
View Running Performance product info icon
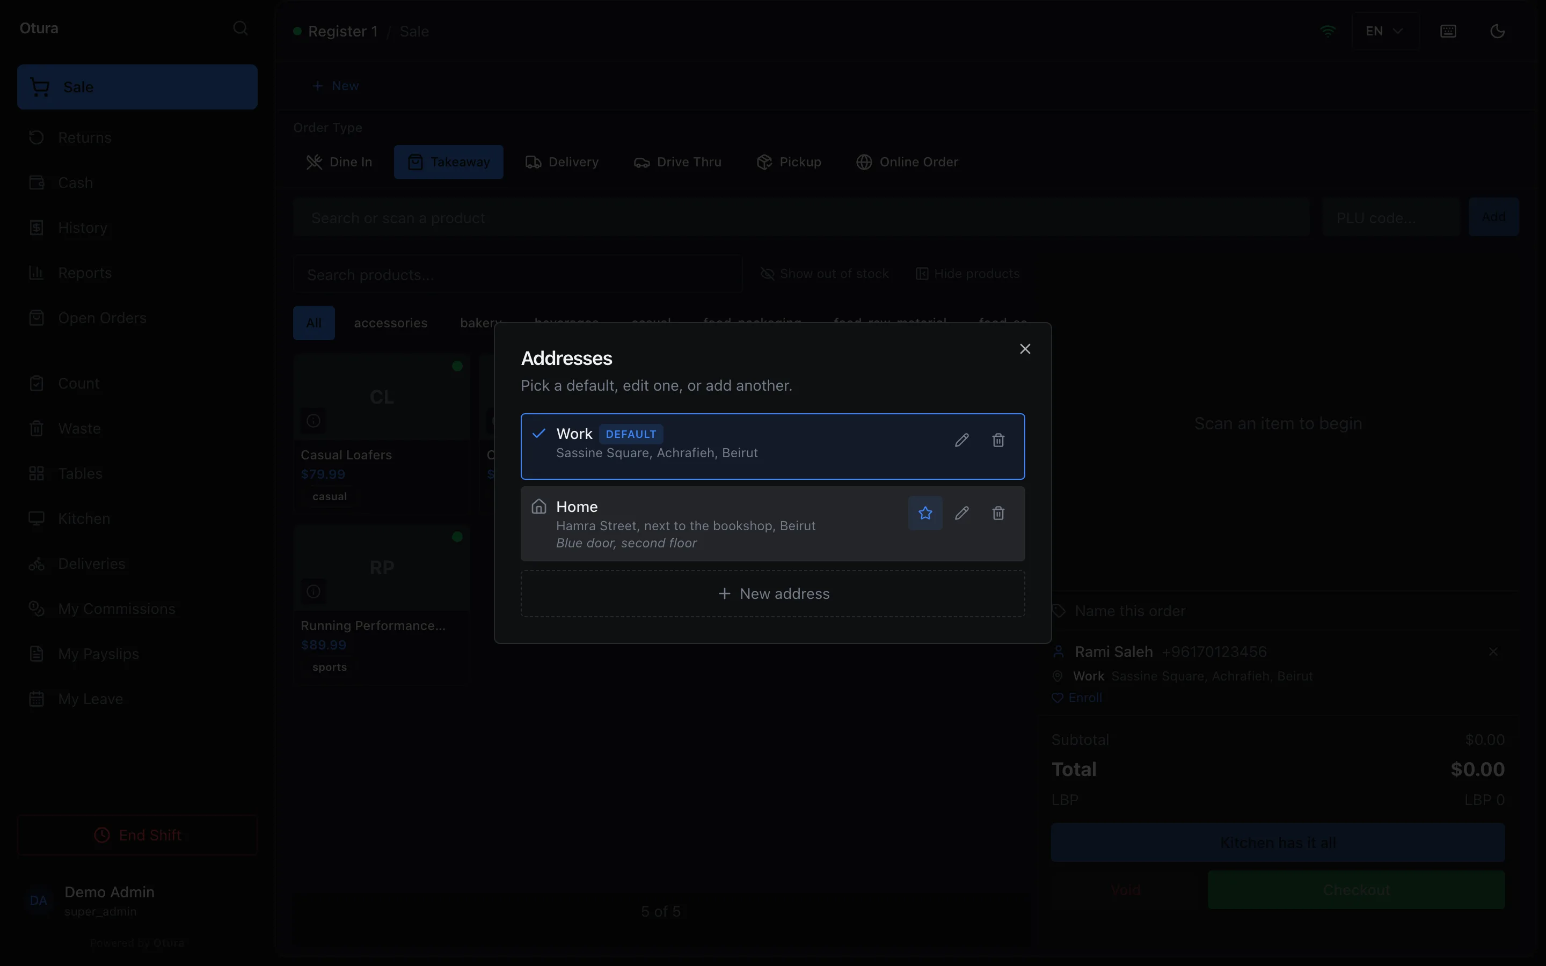coord(313,591)
